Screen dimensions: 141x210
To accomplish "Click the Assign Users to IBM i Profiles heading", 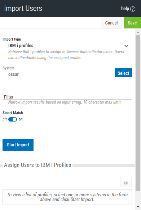I will point(38,165).
